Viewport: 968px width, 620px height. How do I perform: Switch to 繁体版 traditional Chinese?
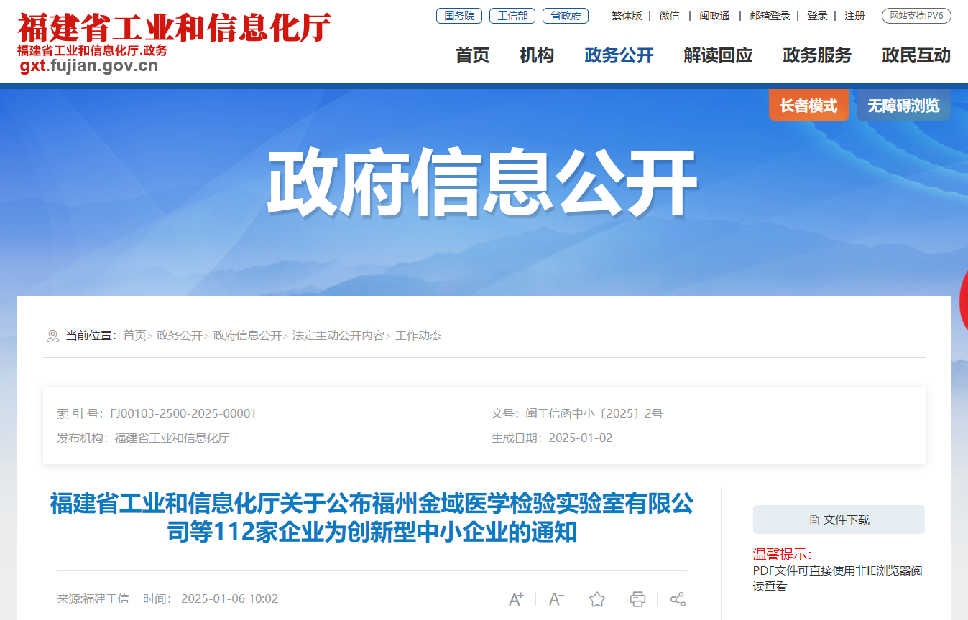(x=627, y=16)
